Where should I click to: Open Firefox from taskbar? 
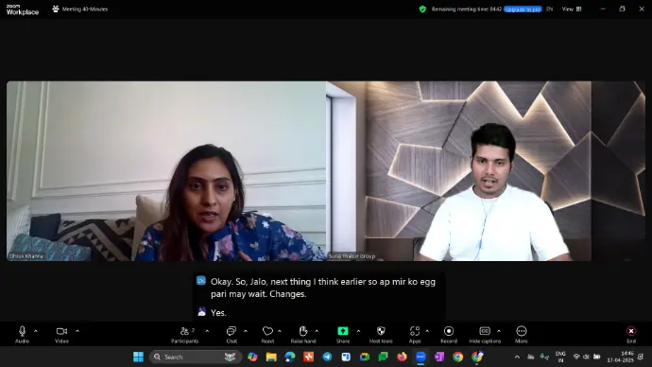click(402, 357)
